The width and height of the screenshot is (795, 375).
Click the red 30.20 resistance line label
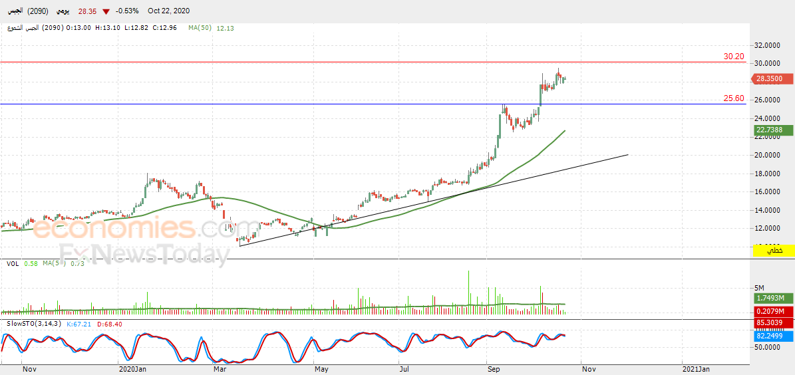coord(734,57)
